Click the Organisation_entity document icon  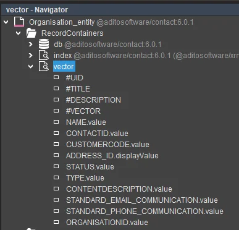(19, 22)
